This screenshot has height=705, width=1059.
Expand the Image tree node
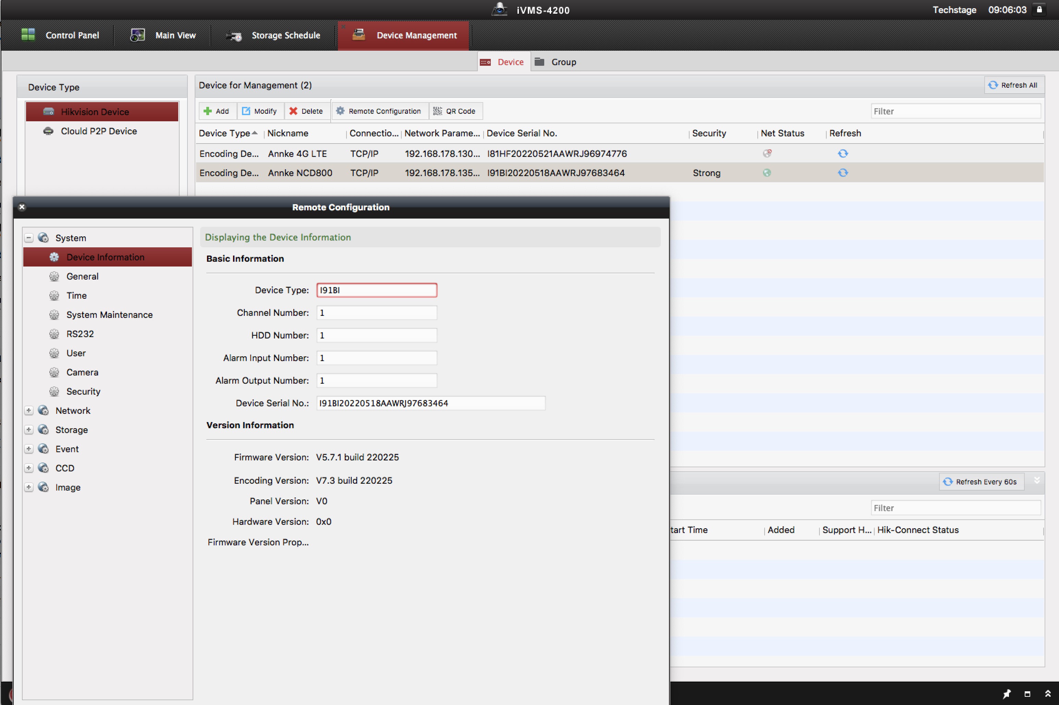(x=29, y=487)
